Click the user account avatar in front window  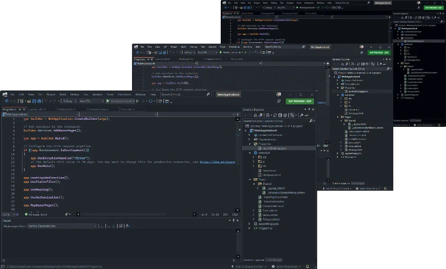[x=278, y=94]
